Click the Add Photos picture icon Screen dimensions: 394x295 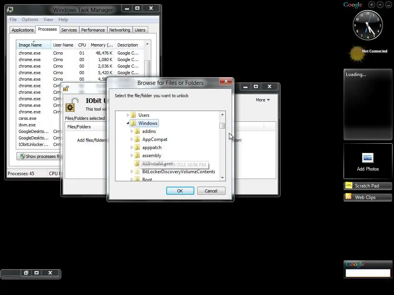(367, 158)
